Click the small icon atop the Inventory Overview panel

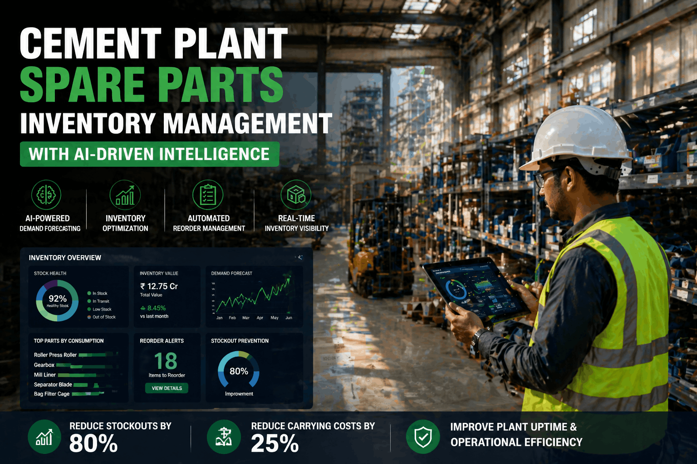tap(301, 257)
